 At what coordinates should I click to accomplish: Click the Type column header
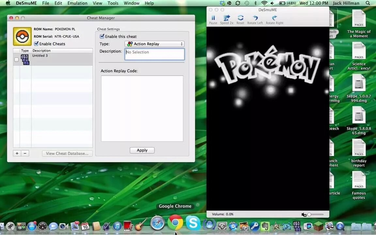(x=25, y=51)
